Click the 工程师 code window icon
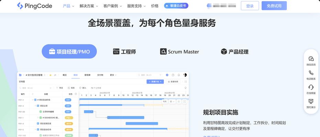 pos(116,51)
